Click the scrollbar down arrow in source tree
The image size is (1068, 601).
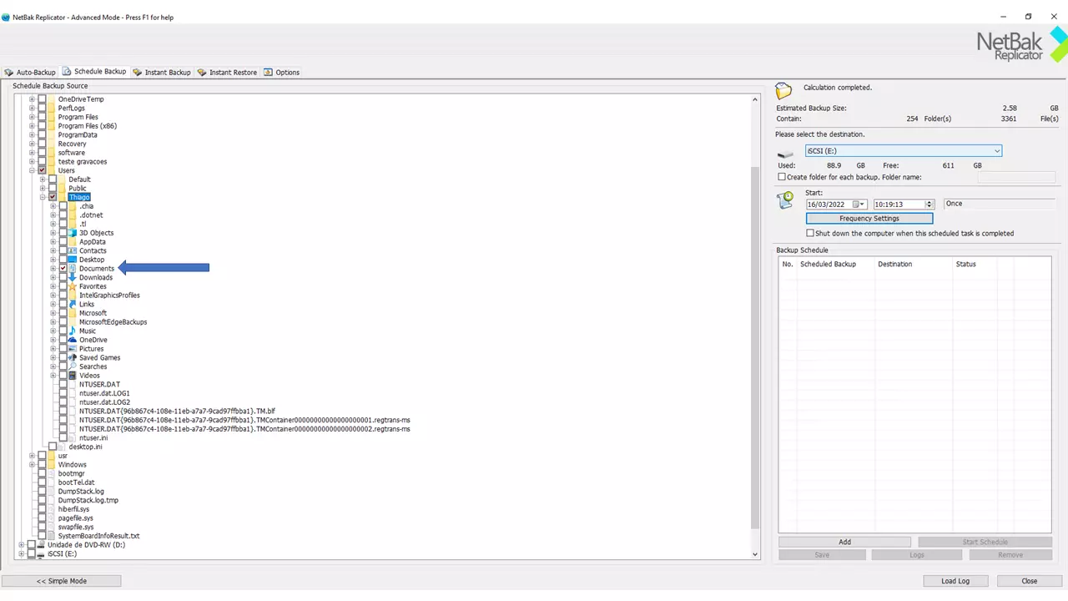[x=755, y=554]
